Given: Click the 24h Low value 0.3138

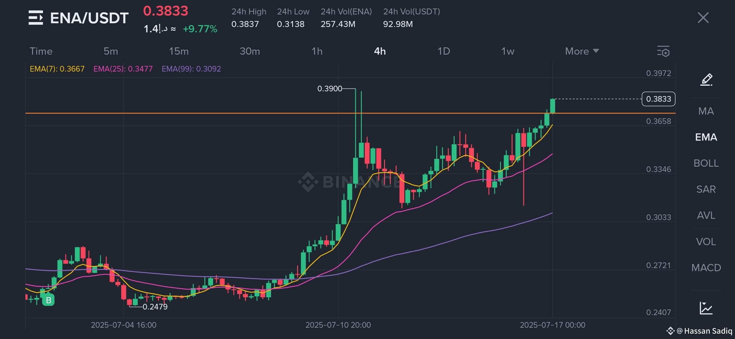Looking at the screenshot, I should (291, 24).
